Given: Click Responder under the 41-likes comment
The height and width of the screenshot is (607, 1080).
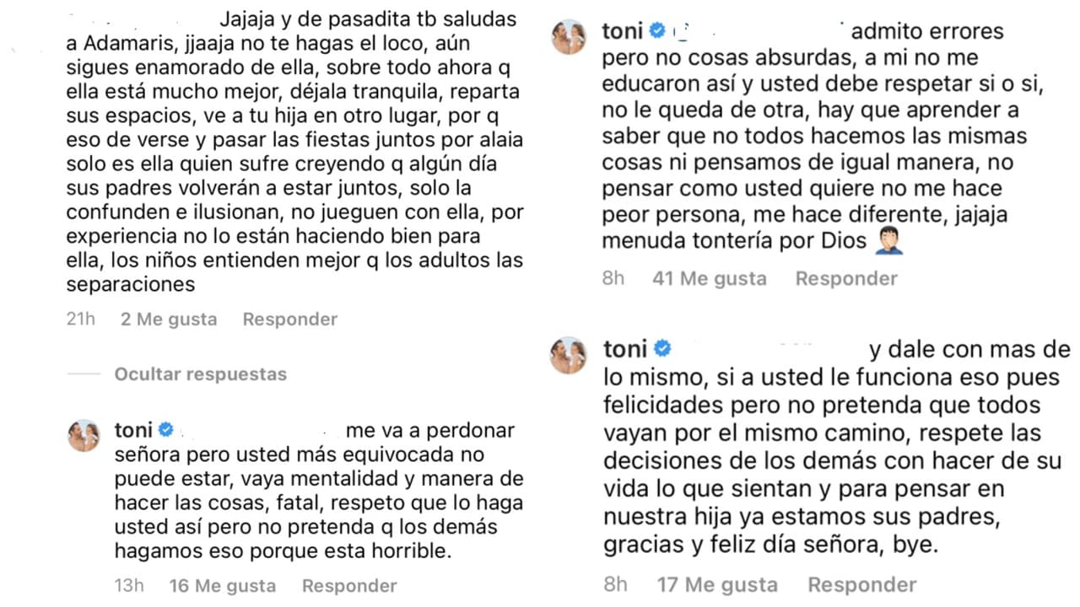Looking at the screenshot, I should tap(846, 277).
